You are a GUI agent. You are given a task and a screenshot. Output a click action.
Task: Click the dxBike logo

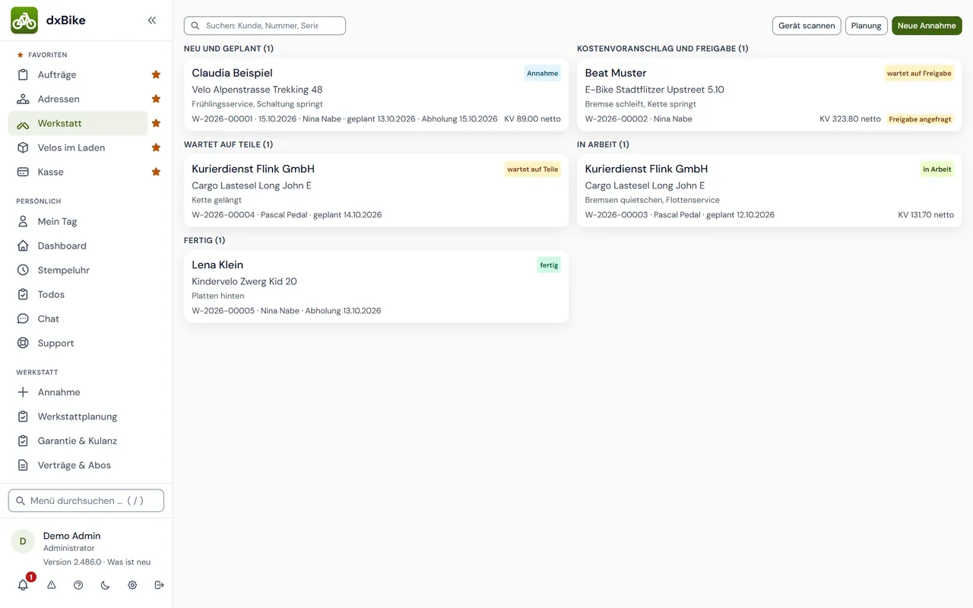tap(24, 21)
